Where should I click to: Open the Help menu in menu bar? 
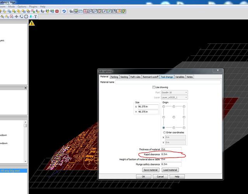[43, 7]
